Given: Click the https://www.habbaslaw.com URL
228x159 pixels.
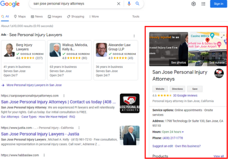Looking at the screenshot, I should (x=20, y=155).
